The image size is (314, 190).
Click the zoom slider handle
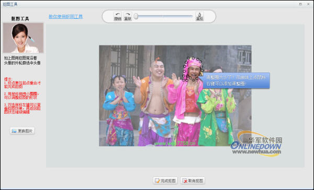point(136,16)
